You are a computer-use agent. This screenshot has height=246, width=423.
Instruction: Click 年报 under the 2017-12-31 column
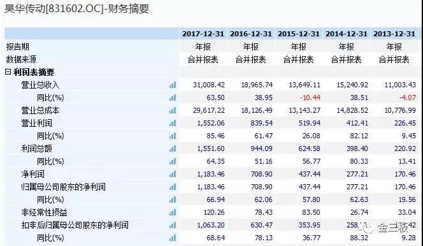[x=203, y=47]
